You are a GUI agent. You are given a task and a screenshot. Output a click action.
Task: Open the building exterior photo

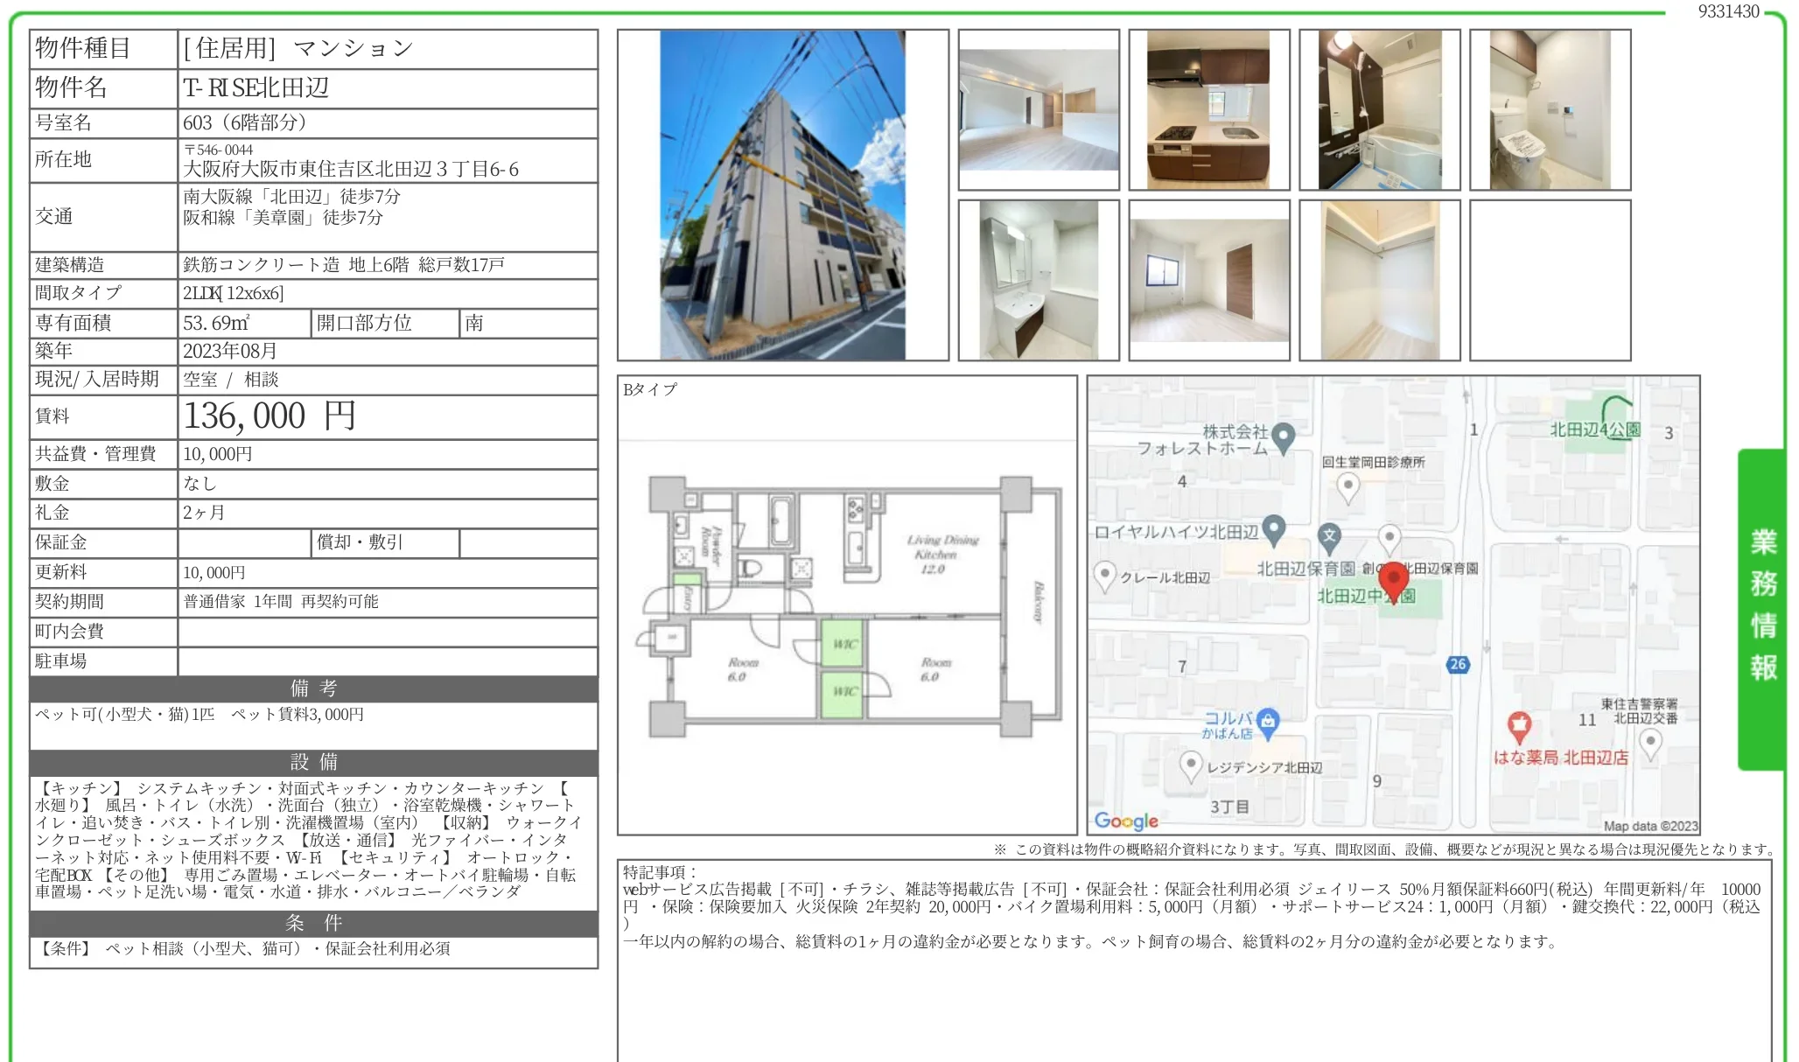click(782, 195)
